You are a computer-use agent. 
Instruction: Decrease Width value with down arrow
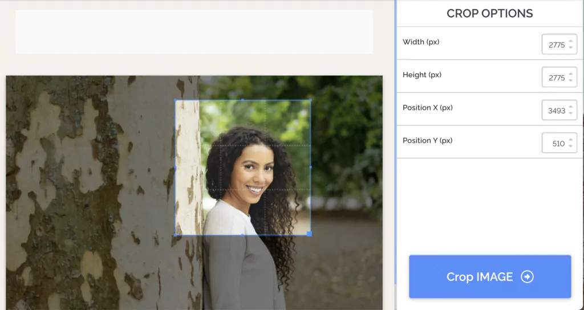point(570,48)
